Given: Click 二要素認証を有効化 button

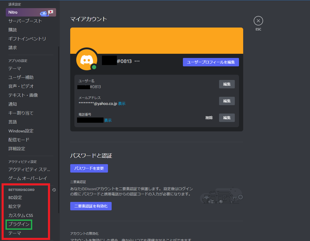Looking at the screenshot, I should click(91, 206).
